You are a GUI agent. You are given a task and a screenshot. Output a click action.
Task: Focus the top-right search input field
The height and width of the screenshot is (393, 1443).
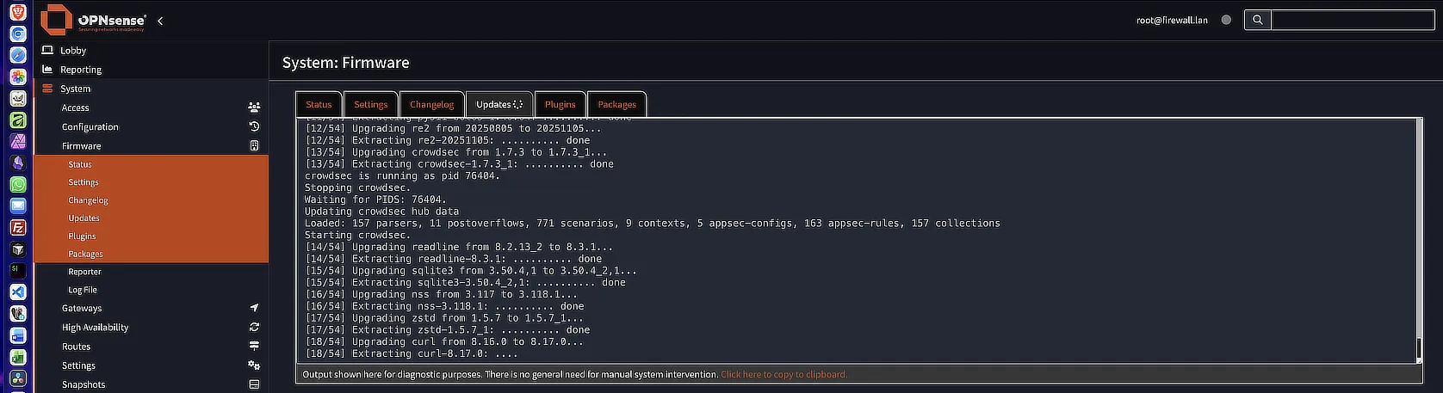1352,20
